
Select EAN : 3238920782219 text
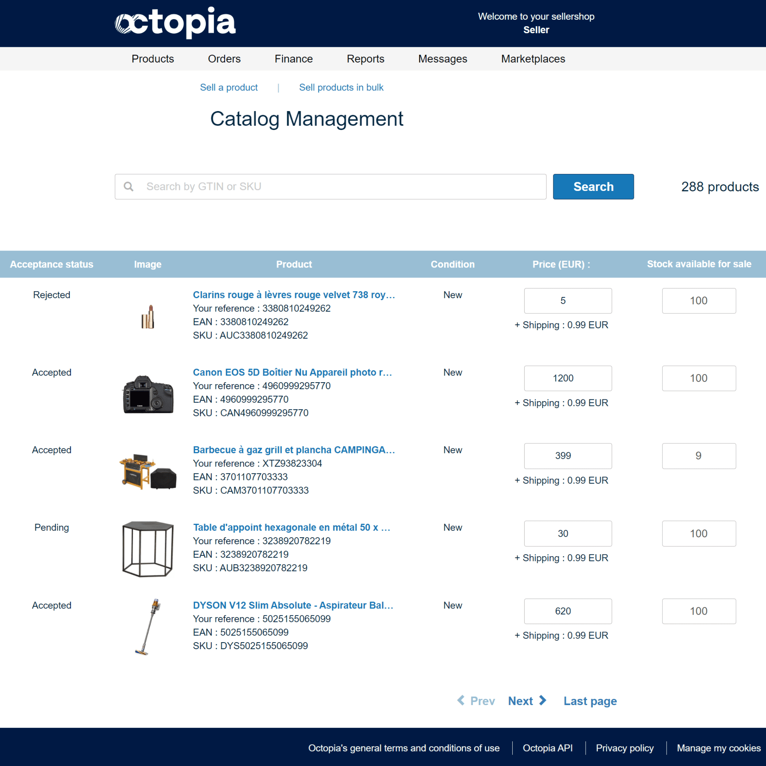241,554
